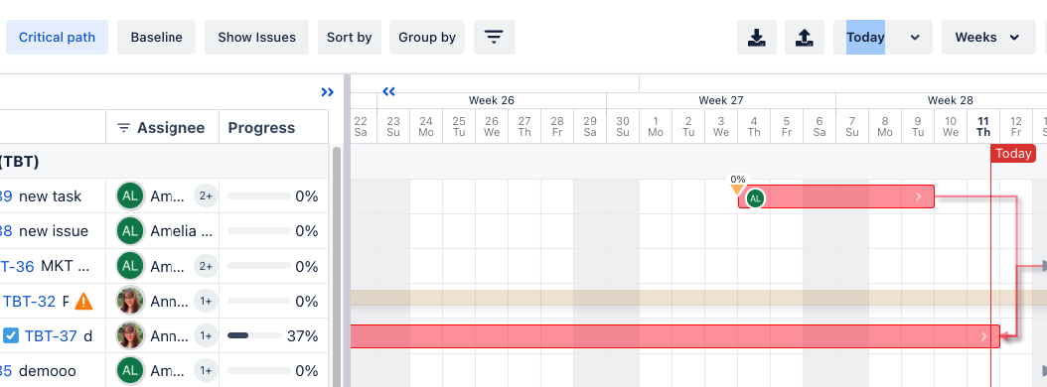Collapse left panel with double chevron
1047x387 pixels.
click(x=327, y=92)
